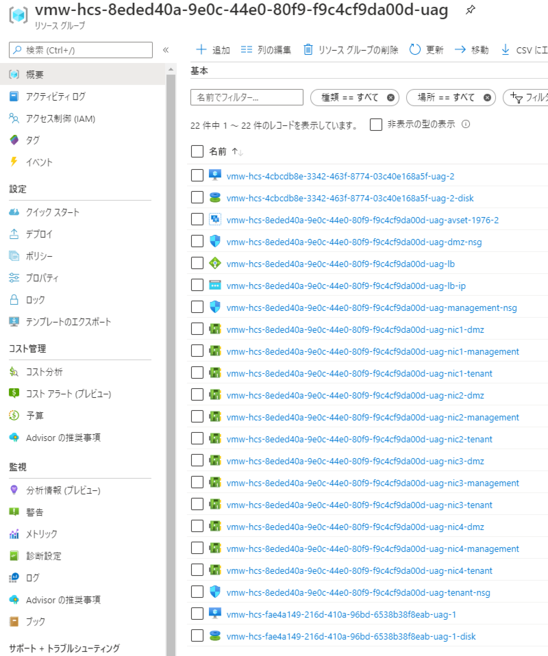Click the ブック notebook icon
Screen dimensions: 548x656
14,621
